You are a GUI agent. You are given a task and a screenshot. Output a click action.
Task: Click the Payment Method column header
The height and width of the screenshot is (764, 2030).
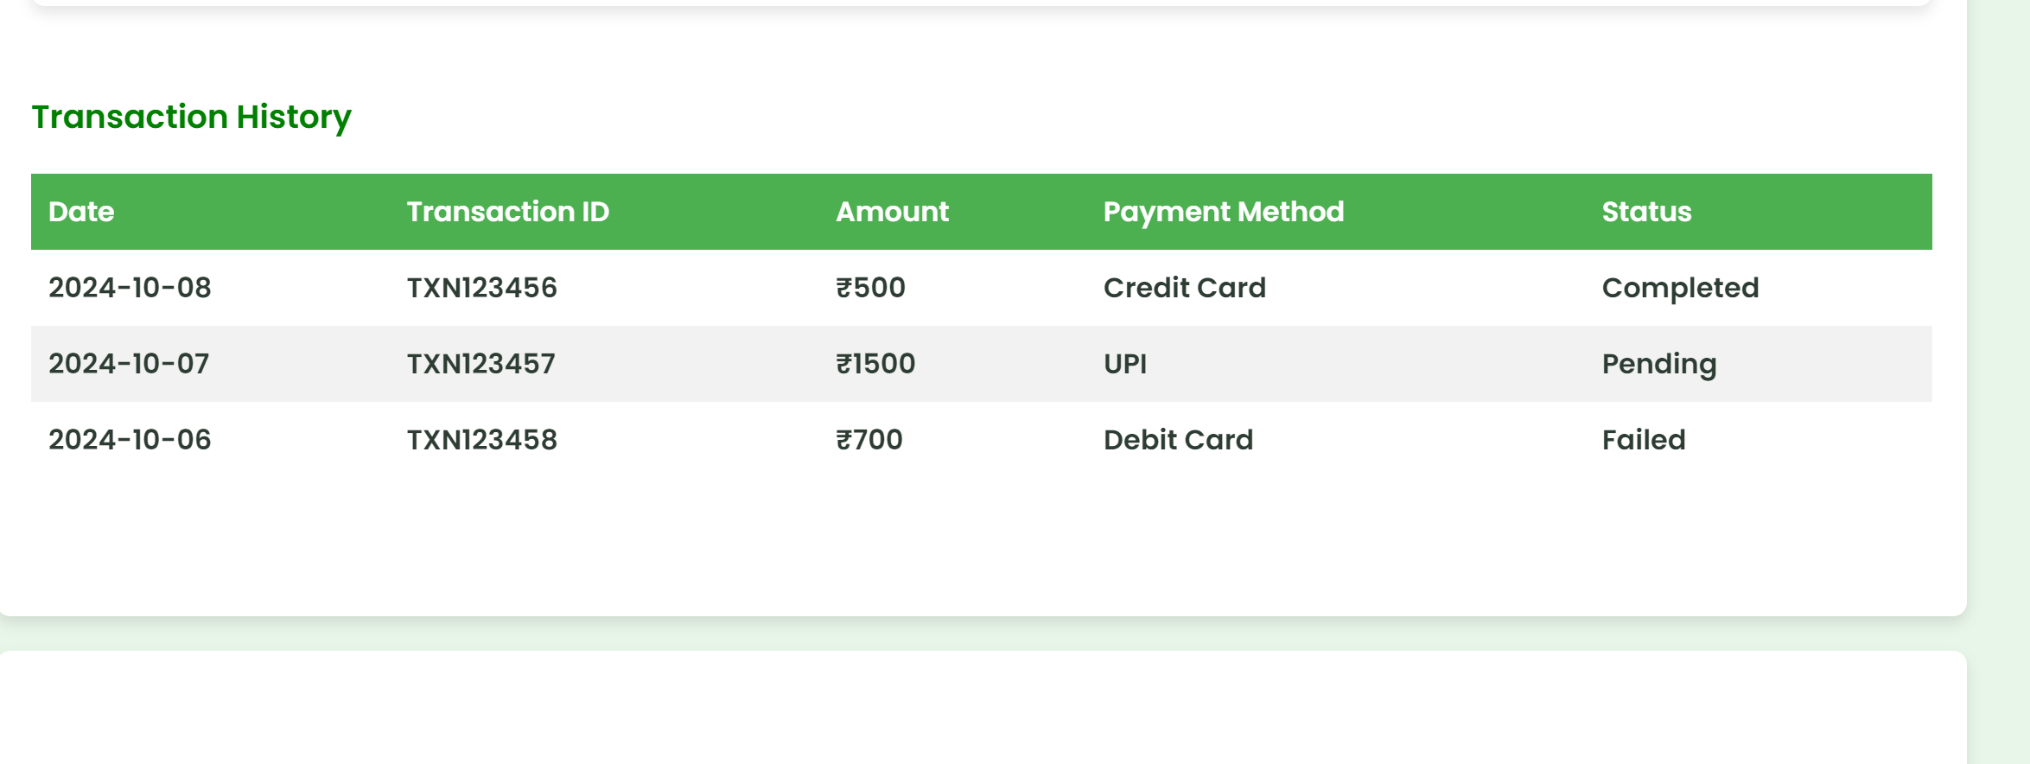[1224, 212]
